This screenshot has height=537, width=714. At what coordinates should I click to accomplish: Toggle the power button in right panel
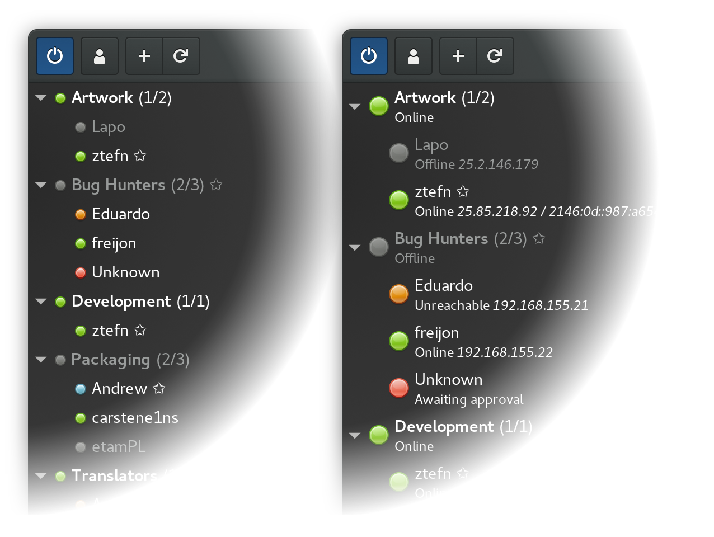coord(369,56)
